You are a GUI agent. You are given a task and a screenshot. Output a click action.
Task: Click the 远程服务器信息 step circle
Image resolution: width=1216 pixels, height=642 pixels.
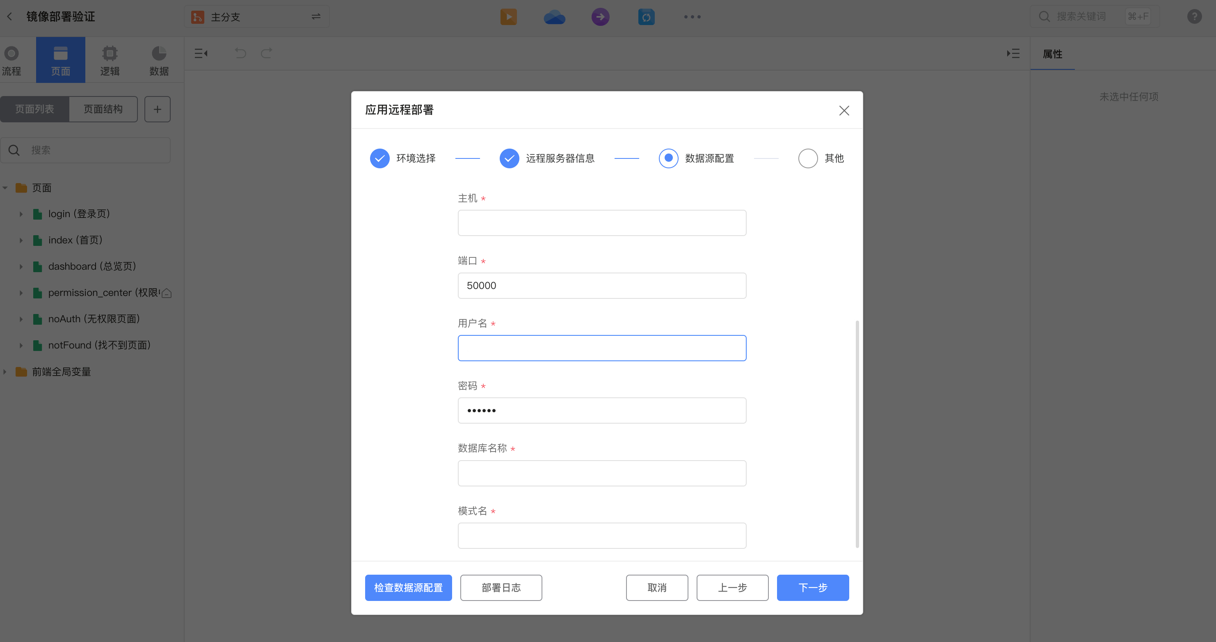(x=510, y=158)
